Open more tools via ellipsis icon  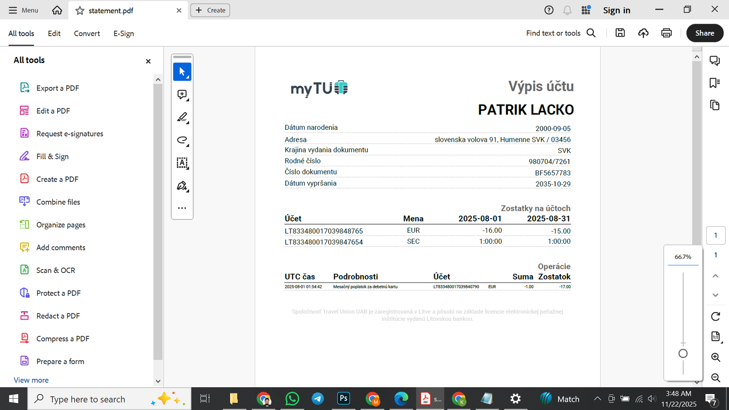click(182, 208)
